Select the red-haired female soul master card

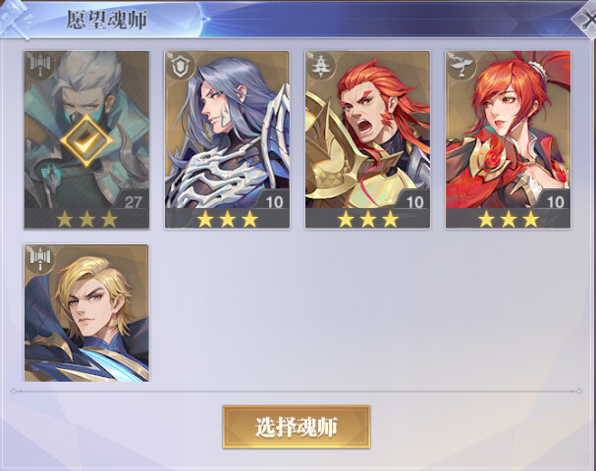(x=509, y=139)
